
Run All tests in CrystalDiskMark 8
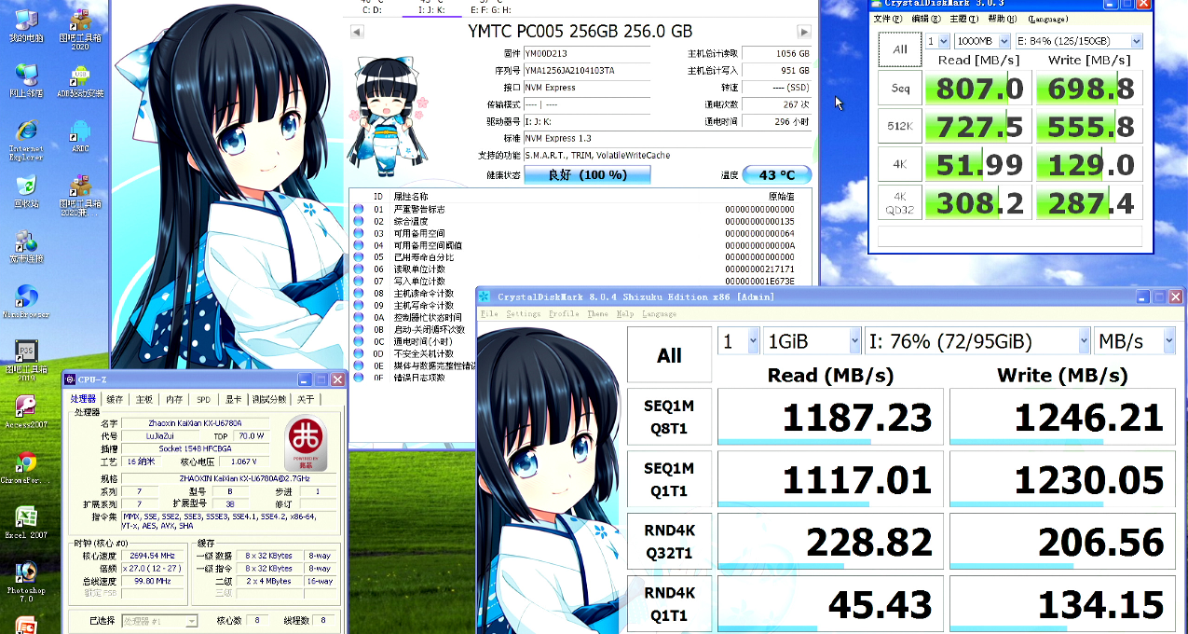pos(669,354)
